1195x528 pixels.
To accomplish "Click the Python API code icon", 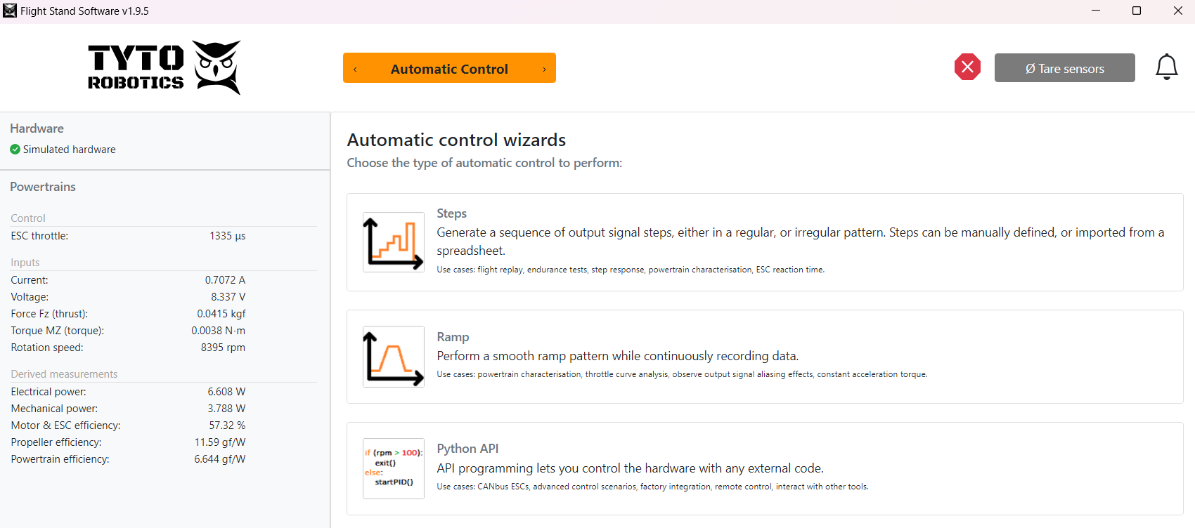I will click(394, 468).
